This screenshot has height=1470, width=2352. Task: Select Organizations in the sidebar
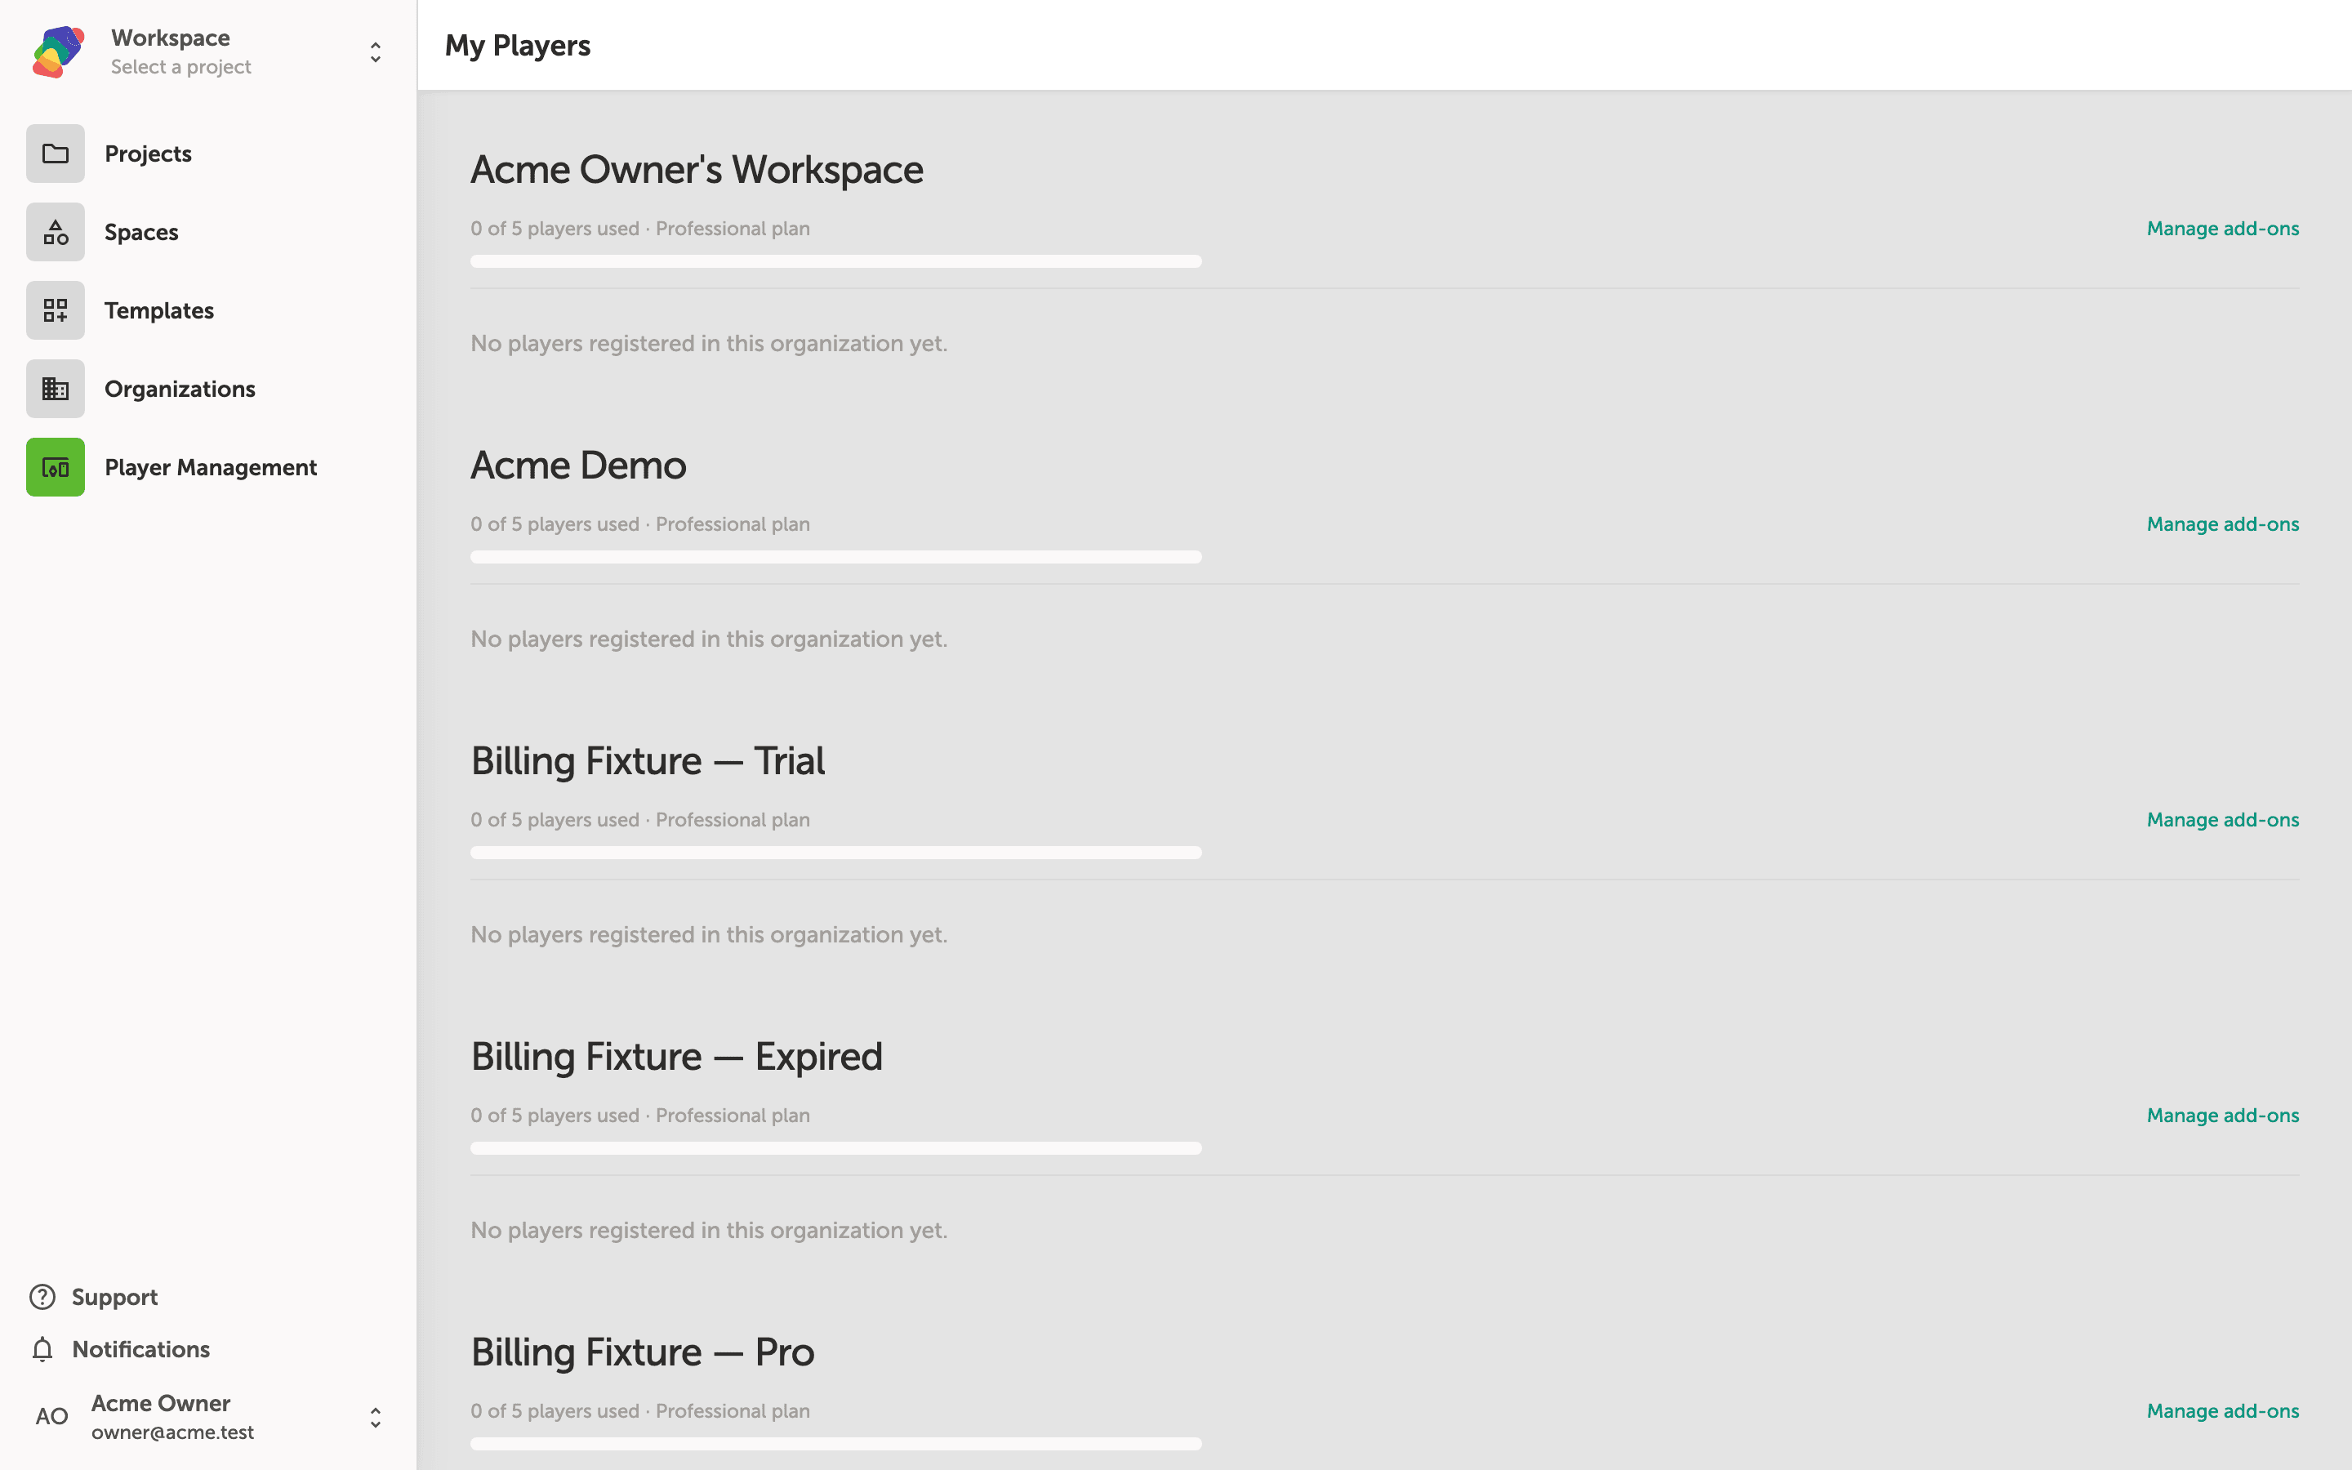click(x=180, y=389)
